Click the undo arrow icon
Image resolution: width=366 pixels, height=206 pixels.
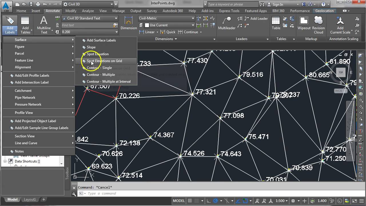[45, 4]
